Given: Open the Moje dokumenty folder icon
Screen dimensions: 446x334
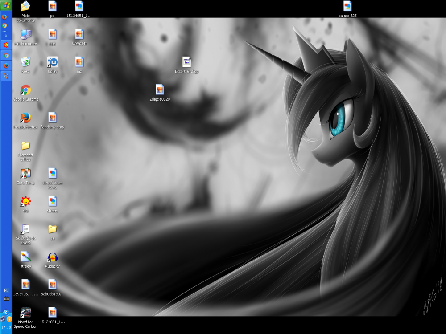Looking at the screenshot, I should (x=25, y=6).
